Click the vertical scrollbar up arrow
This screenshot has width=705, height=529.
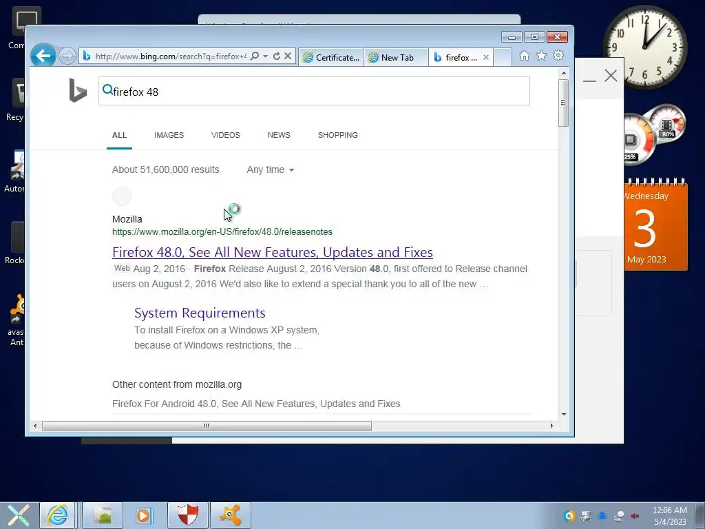(x=563, y=73)
